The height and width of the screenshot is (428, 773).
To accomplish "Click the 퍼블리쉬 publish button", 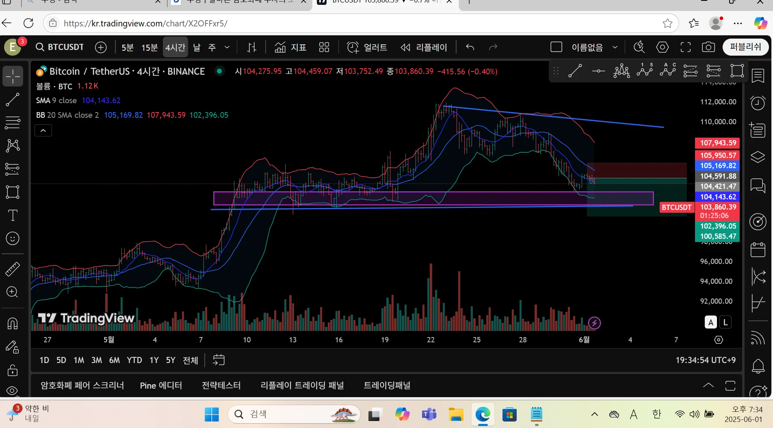I will click(x=745, y=47).
